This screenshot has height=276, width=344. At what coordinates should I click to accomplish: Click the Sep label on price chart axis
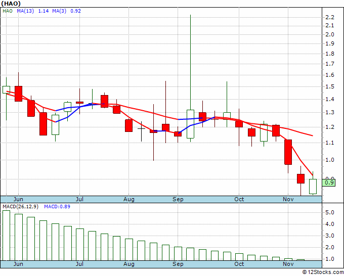pyautogui.click(x=178, y=199)
